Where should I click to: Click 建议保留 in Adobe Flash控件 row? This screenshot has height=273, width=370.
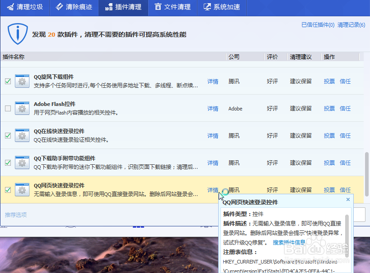coord(301,109)
